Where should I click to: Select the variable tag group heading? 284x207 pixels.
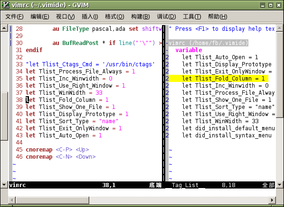pyautogui.click(x=189, y=50)
